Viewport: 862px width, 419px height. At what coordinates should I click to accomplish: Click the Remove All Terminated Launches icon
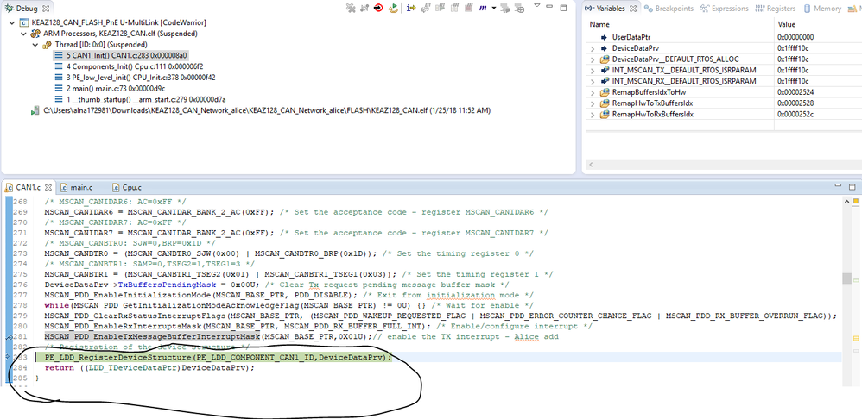[x=352, y=9]
